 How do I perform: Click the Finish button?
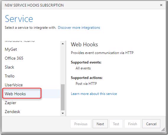click(x=133, y=124)
